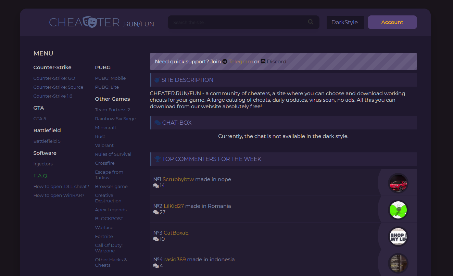Viewport: 453px width, 276px height.
Task: Select Valorant in Other Games
Action: click(x=104, y=145)
